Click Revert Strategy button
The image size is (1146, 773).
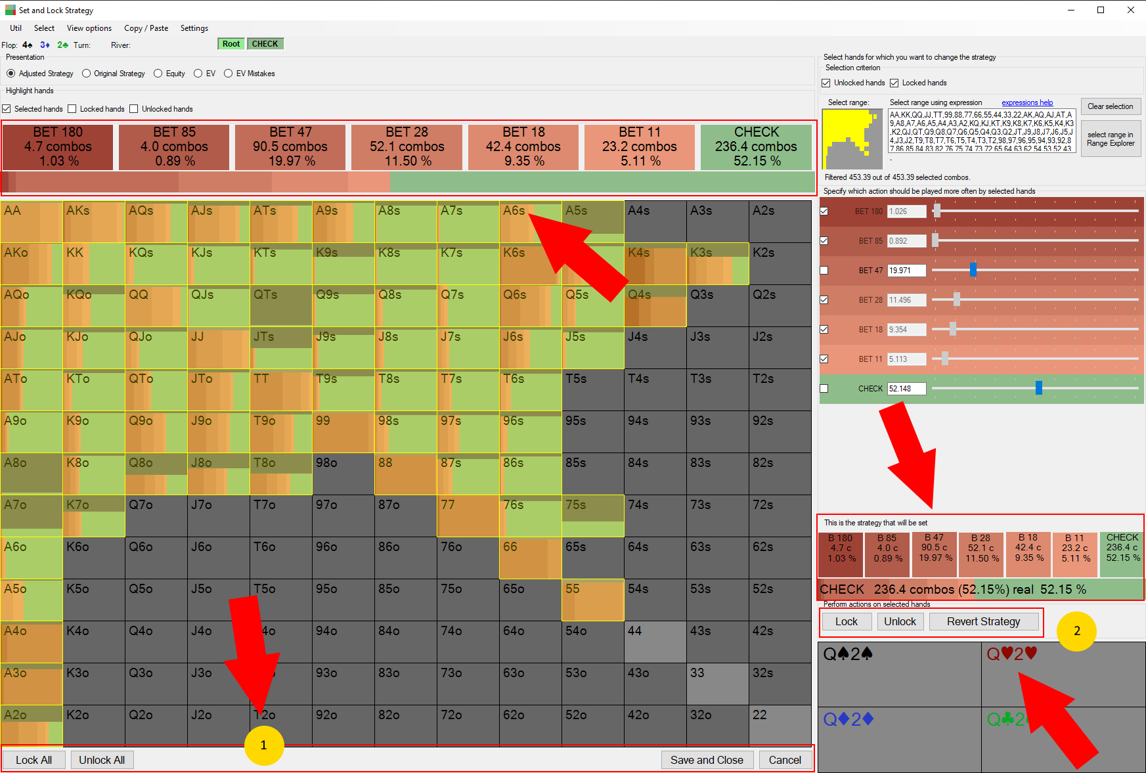(x=984, y=622)
